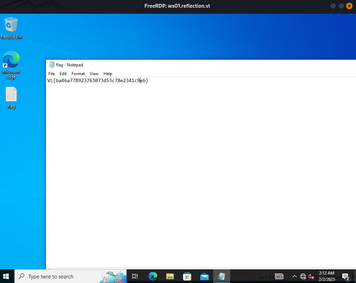
Task: Click the Notepad taskbar button
Action: pos(221,276)
